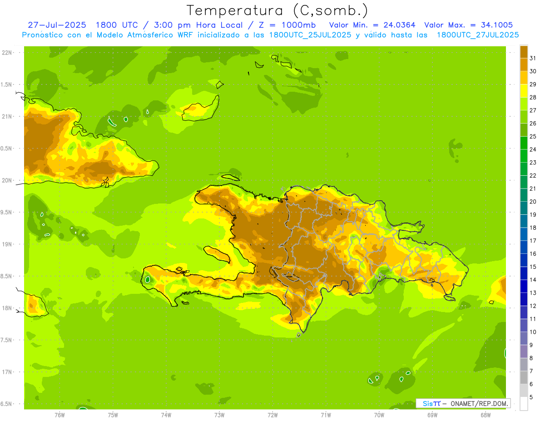Click the legend swatch between 30 and 31
The image size is (545, 421).
click(524, 64)
